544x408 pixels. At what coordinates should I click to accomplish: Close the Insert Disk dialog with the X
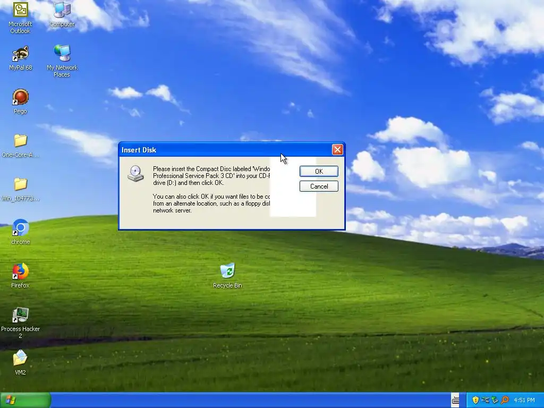click(x=337, y=149)
